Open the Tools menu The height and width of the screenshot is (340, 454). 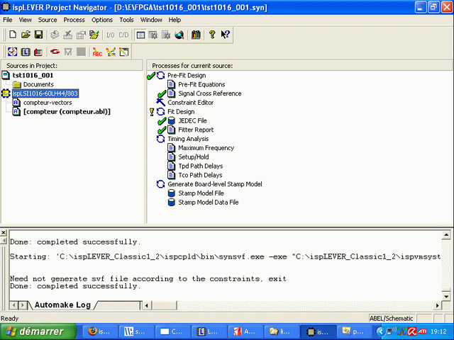pos(126,20)
